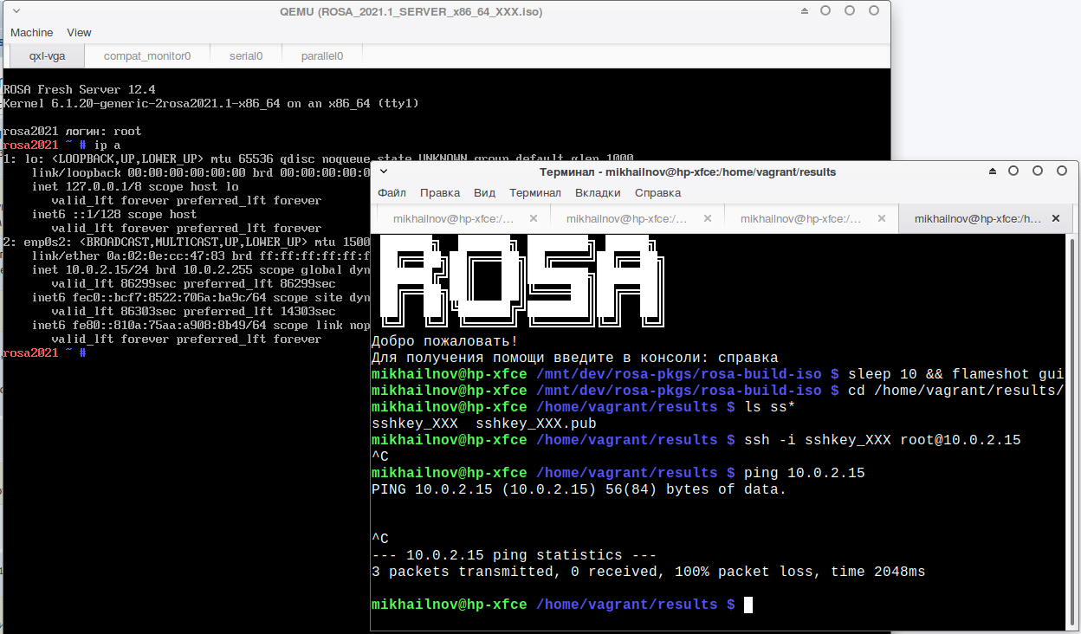Open the Правка menu in Terminal

(x=440, y=192)
